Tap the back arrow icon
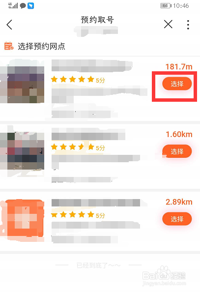Screen dimensions: 200x292 [x=9, y=25]
